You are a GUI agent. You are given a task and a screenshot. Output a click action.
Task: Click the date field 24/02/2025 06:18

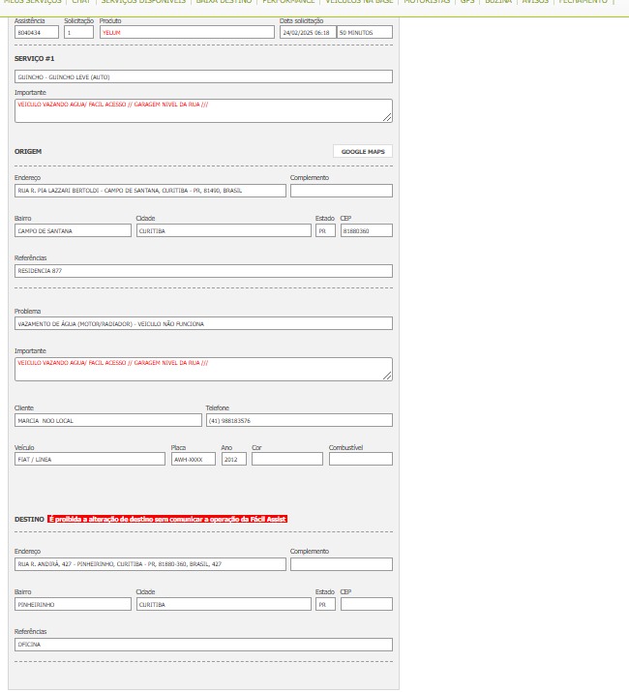(308, 32)
